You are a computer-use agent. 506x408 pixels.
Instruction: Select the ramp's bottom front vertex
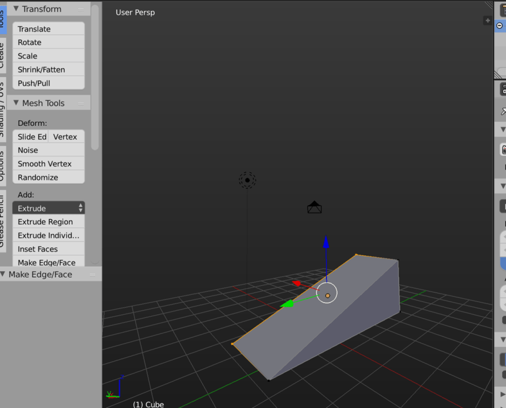[x=269, y=380]
